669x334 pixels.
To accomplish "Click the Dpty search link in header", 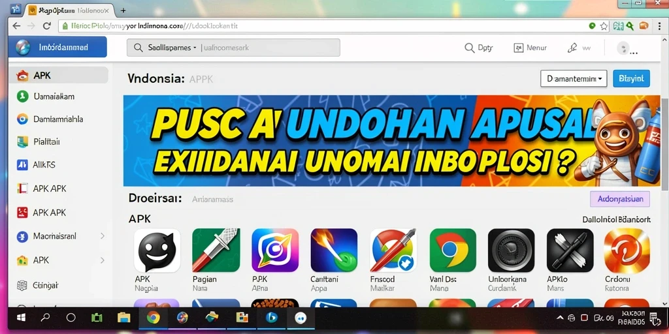I will click(479, 48).
